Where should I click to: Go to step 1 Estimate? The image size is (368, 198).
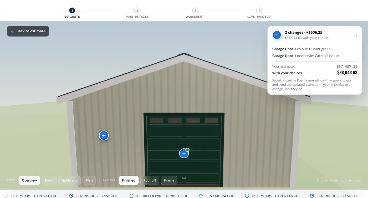(72, 13)
